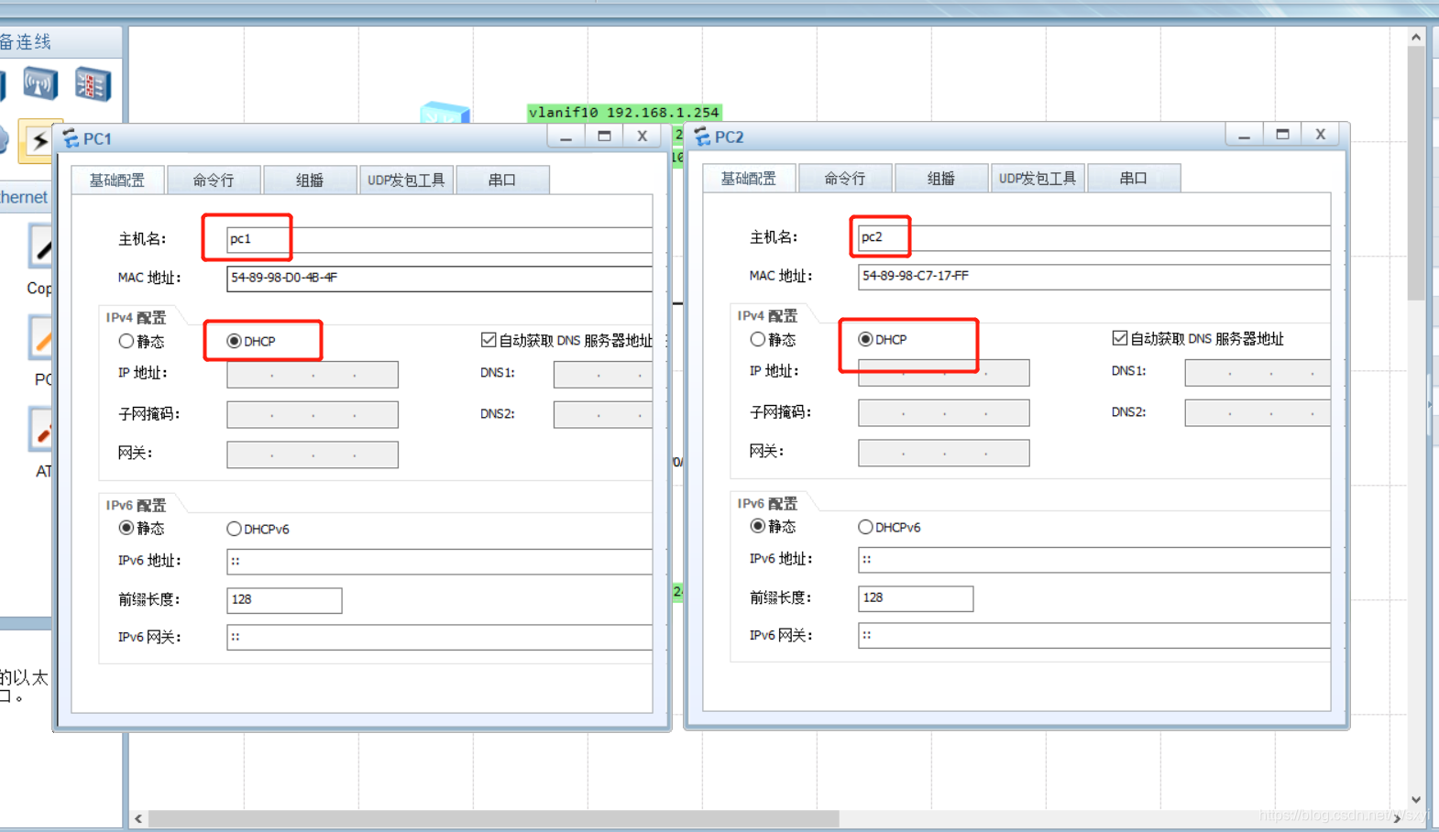Viewport: 1439px width, 832px height.
Task: Click IPv6 网关 field in PC1 window
Action: (x=439, y=637)
